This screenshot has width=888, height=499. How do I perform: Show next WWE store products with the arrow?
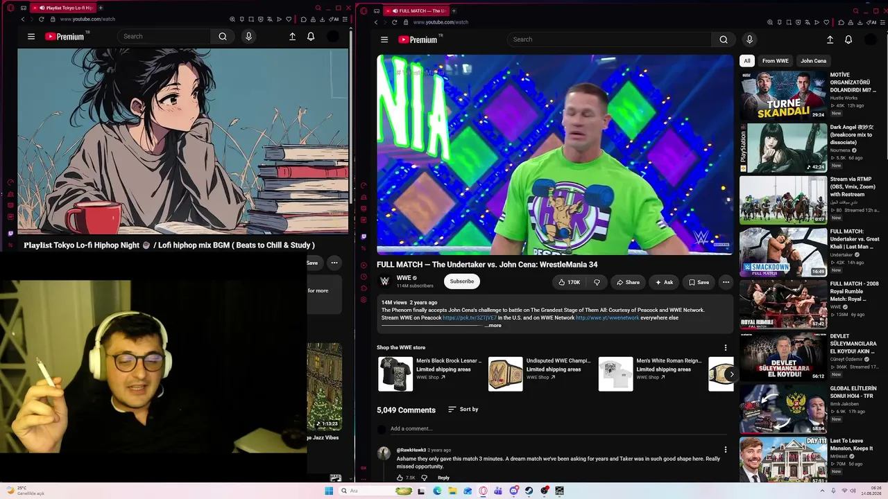[x=731, y=374]
